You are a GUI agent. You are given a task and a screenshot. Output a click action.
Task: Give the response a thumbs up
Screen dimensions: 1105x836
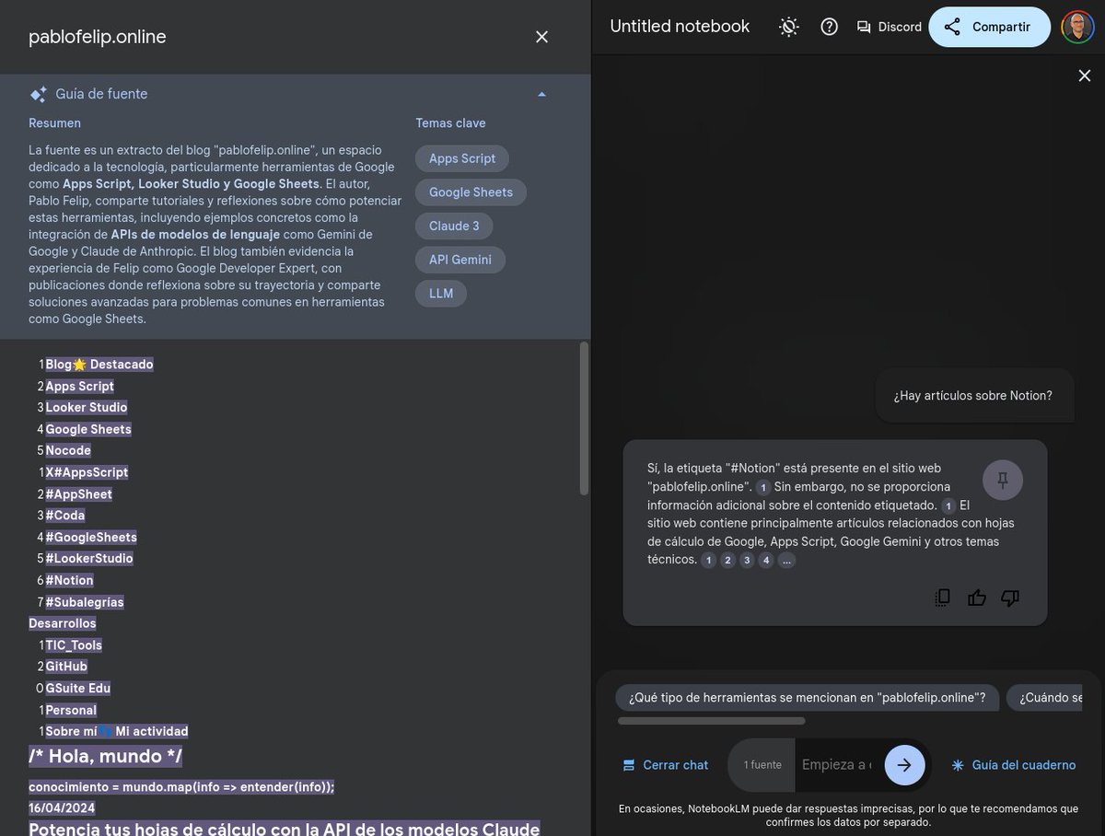point(977,598)
